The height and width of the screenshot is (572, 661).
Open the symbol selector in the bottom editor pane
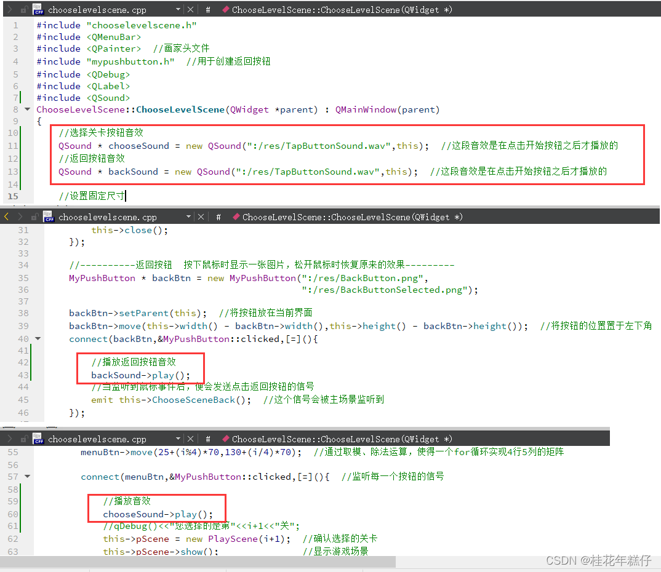click(342, 439)
